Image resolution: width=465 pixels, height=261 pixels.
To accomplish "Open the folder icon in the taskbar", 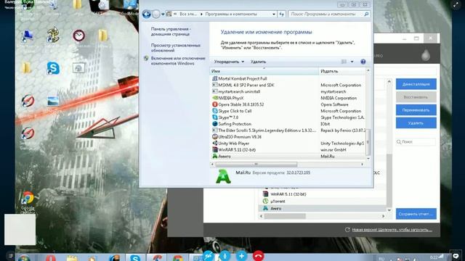I will pyautogui.click(x=72, y=257).
